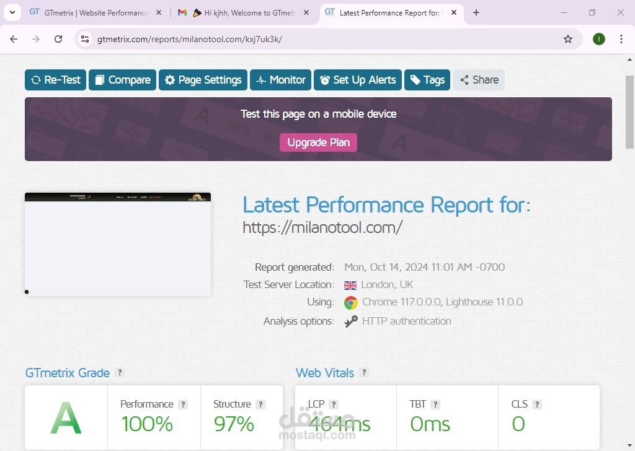Click the grade A letter
The image size is (635, 451).
tap(66, 418)
